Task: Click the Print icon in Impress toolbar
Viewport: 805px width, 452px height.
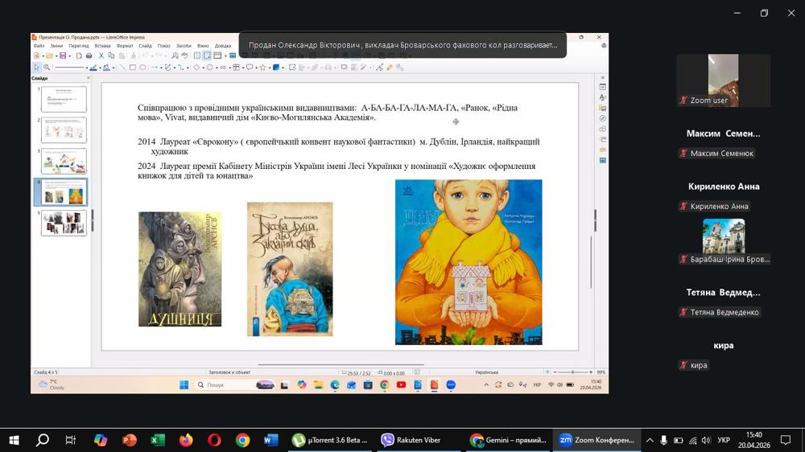Action: pos(89,56)
